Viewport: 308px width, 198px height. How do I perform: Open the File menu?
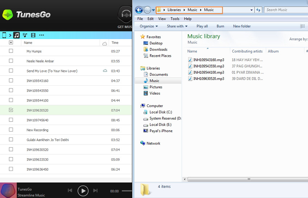(140, 19)
